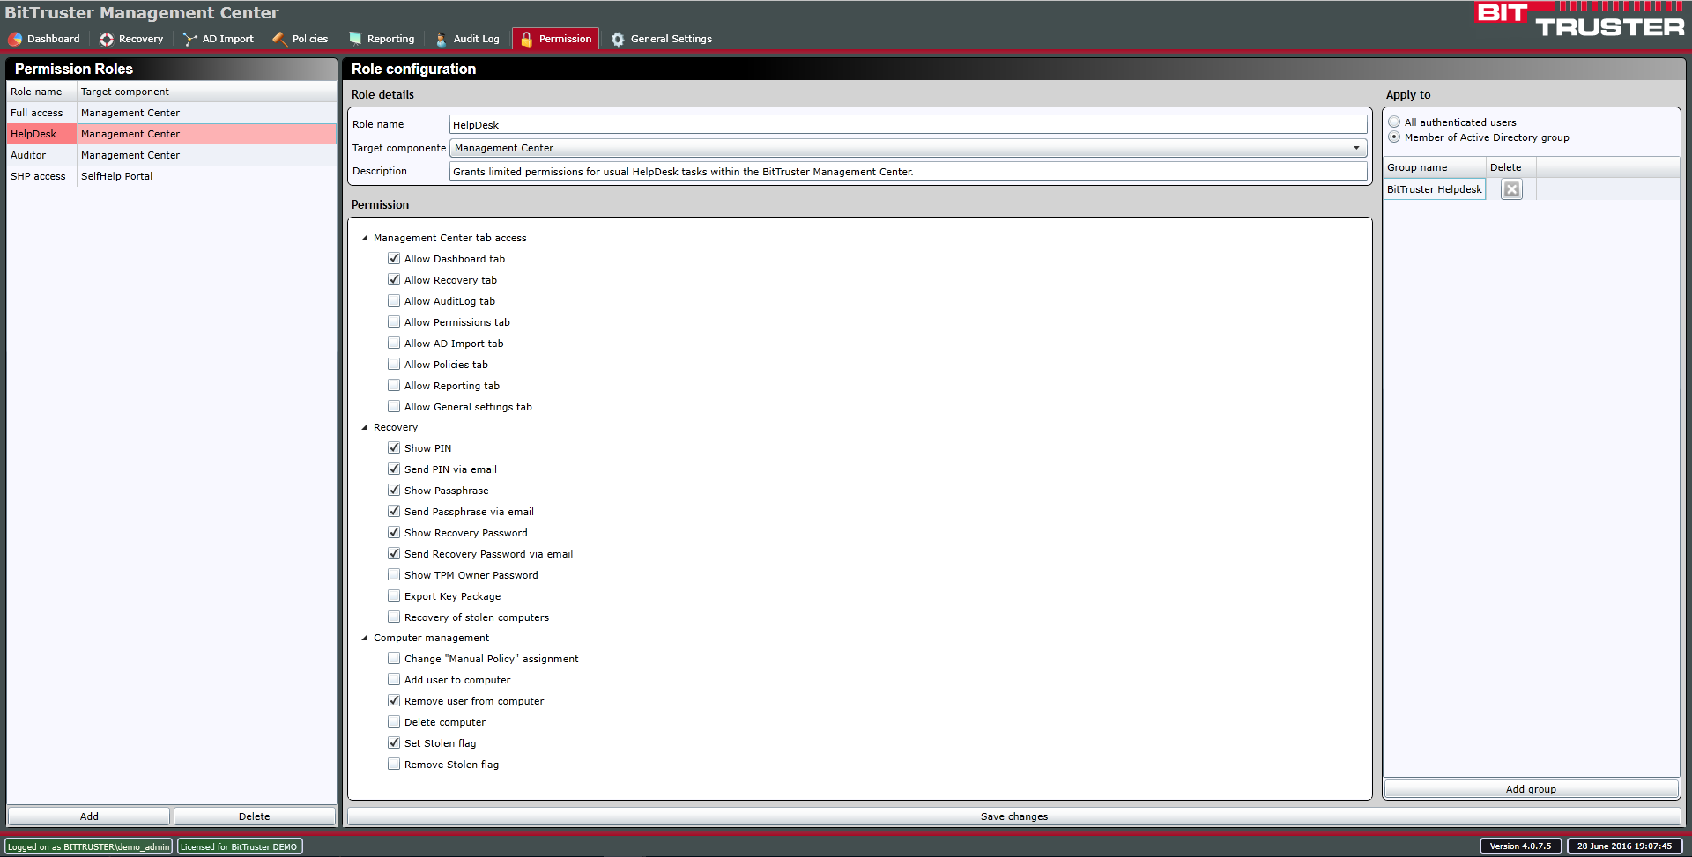
Task: Delete the BitTruster Helpdesk group entry
Action: click(1511, 189)
